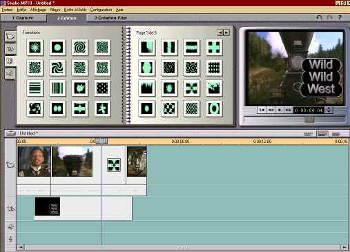Select the transitions album side tab
350x252 pixels.
(10, 61)
